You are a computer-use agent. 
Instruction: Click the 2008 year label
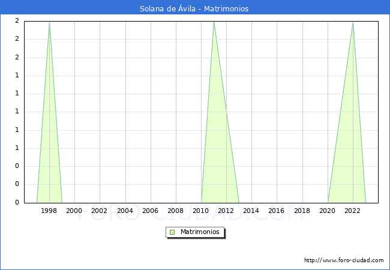(176, 211)
